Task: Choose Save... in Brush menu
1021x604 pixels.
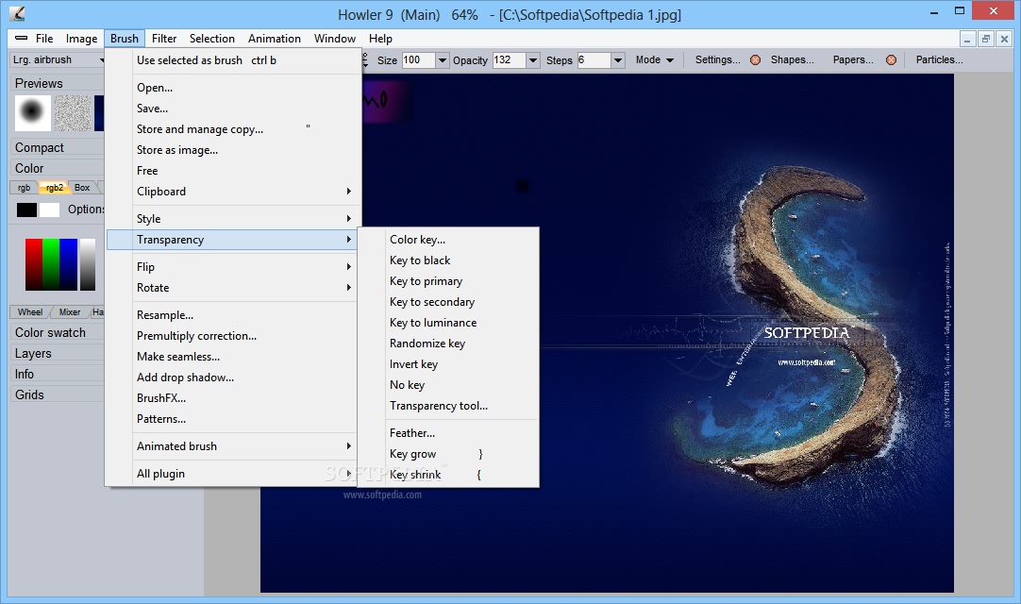Action: coord(233,109)
